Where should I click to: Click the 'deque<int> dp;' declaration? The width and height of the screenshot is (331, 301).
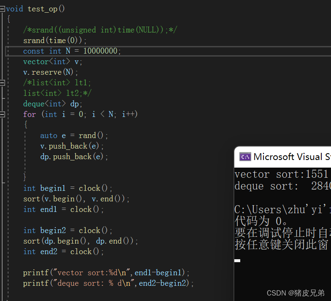(x=52, y=104)
